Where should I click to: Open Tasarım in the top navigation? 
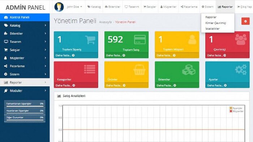[x=132, y=7]
